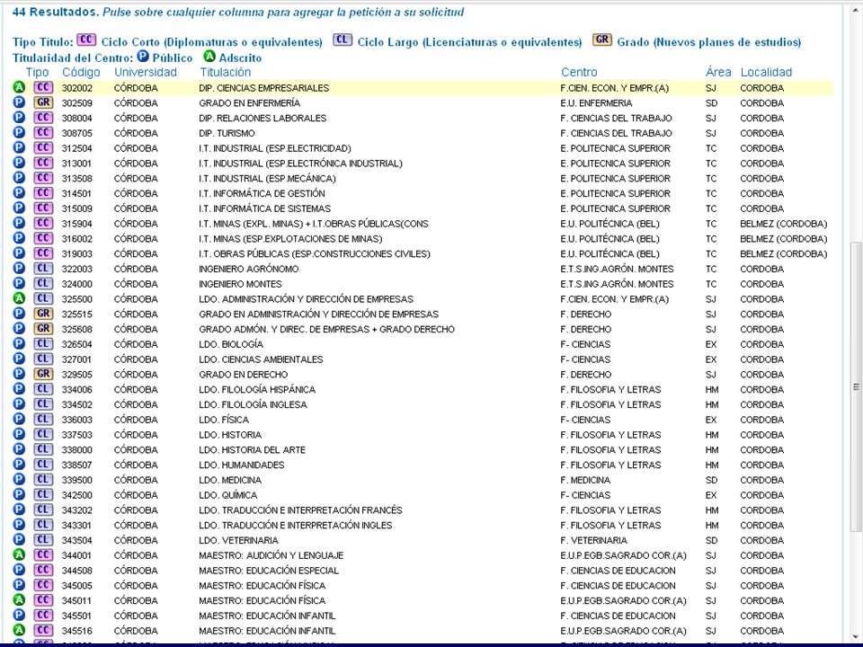
Task: Select I.T. INFORMÁTICA DE SISTEMAS title
Action: [264, 208]
